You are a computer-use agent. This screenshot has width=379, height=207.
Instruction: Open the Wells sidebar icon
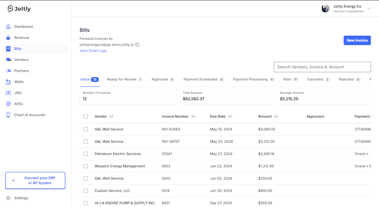[8, 82]
